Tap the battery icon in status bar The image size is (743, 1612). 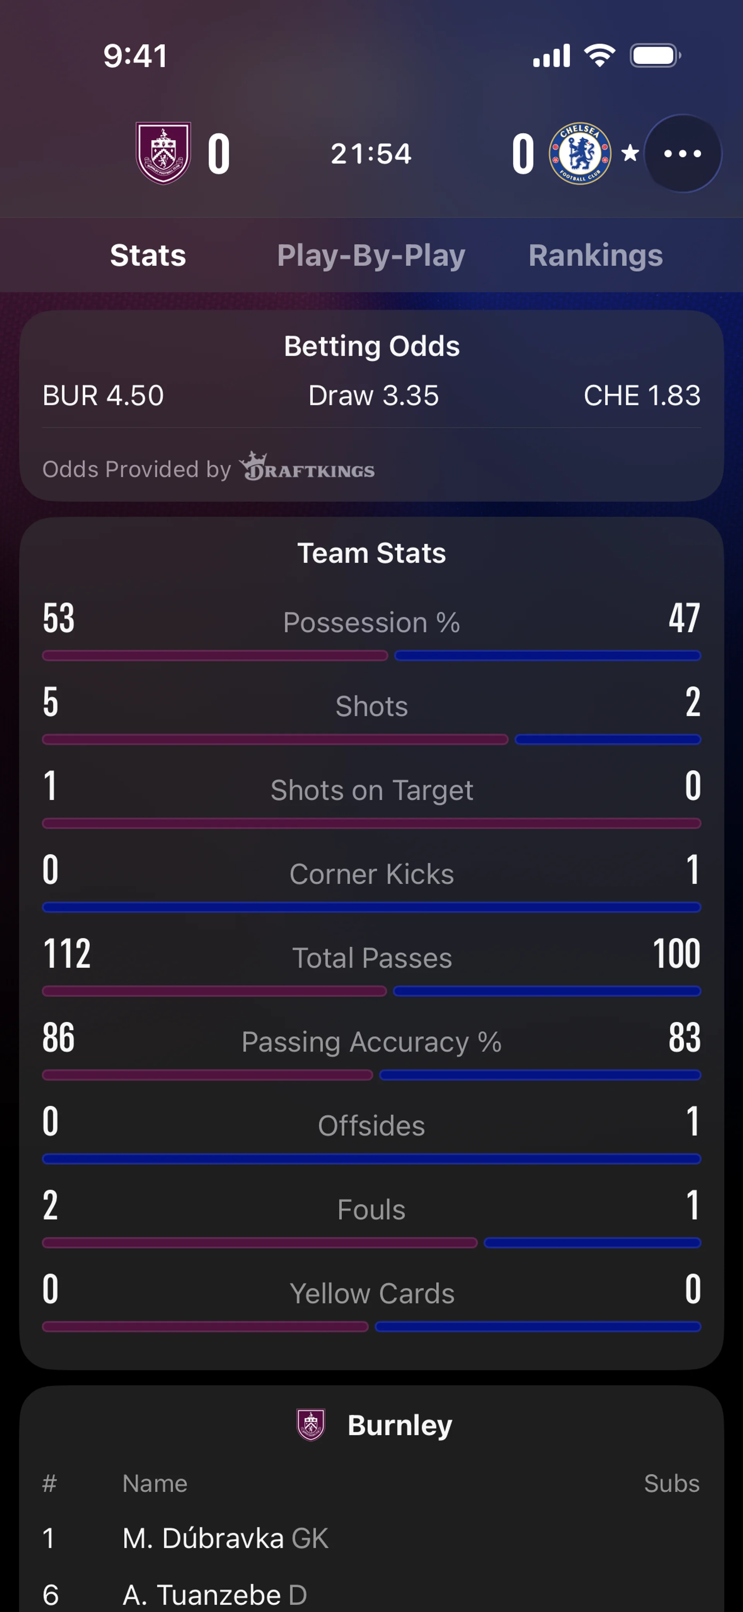pyautogui.click(x=656, y=56)
